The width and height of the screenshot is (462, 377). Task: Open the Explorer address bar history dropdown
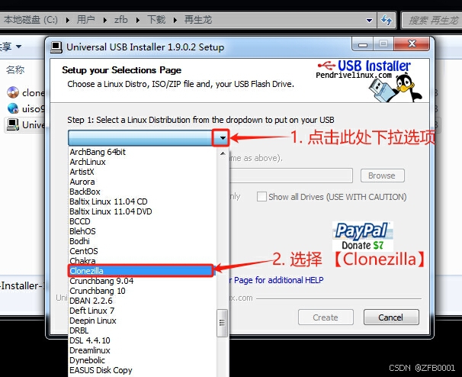tap(369, 21)
